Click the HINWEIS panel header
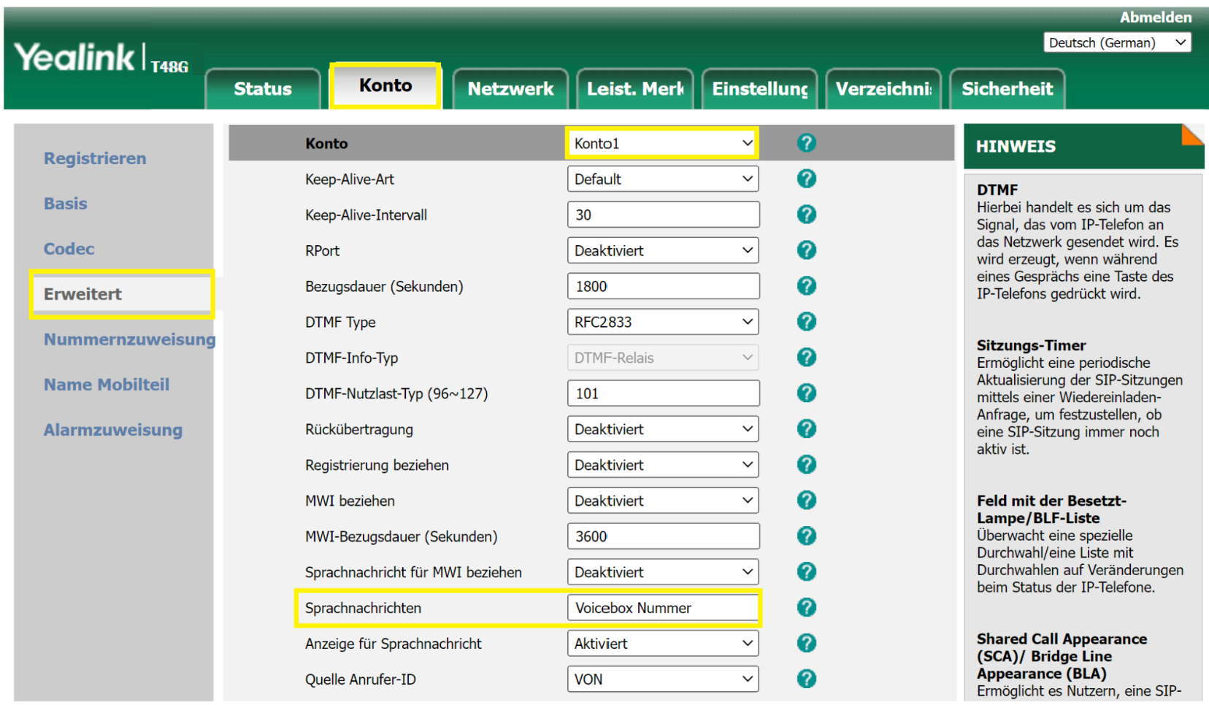Image resolution: width=1209 pixels, height=705 pixels. click(x=1083, y=146)
